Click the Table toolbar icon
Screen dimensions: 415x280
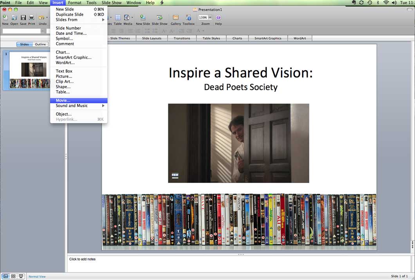(118, 18)
